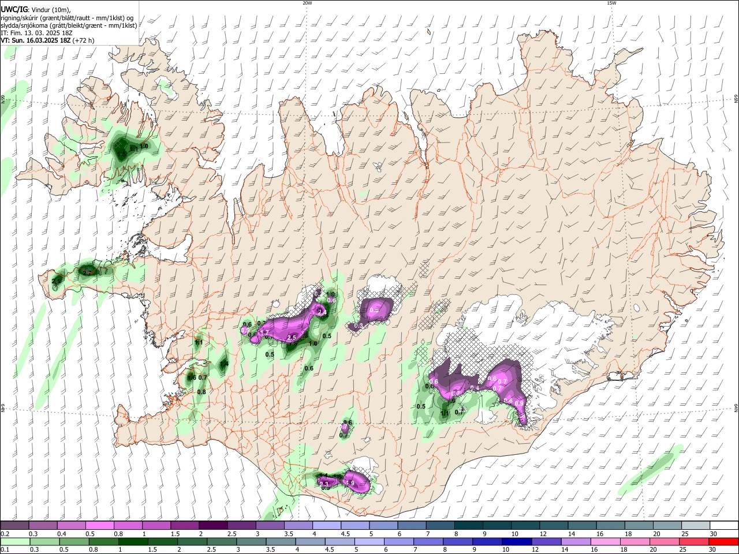Click the white '0.4' value on the southeast glacier
Viewport: 739px width, 554px height.
(475, 388)
